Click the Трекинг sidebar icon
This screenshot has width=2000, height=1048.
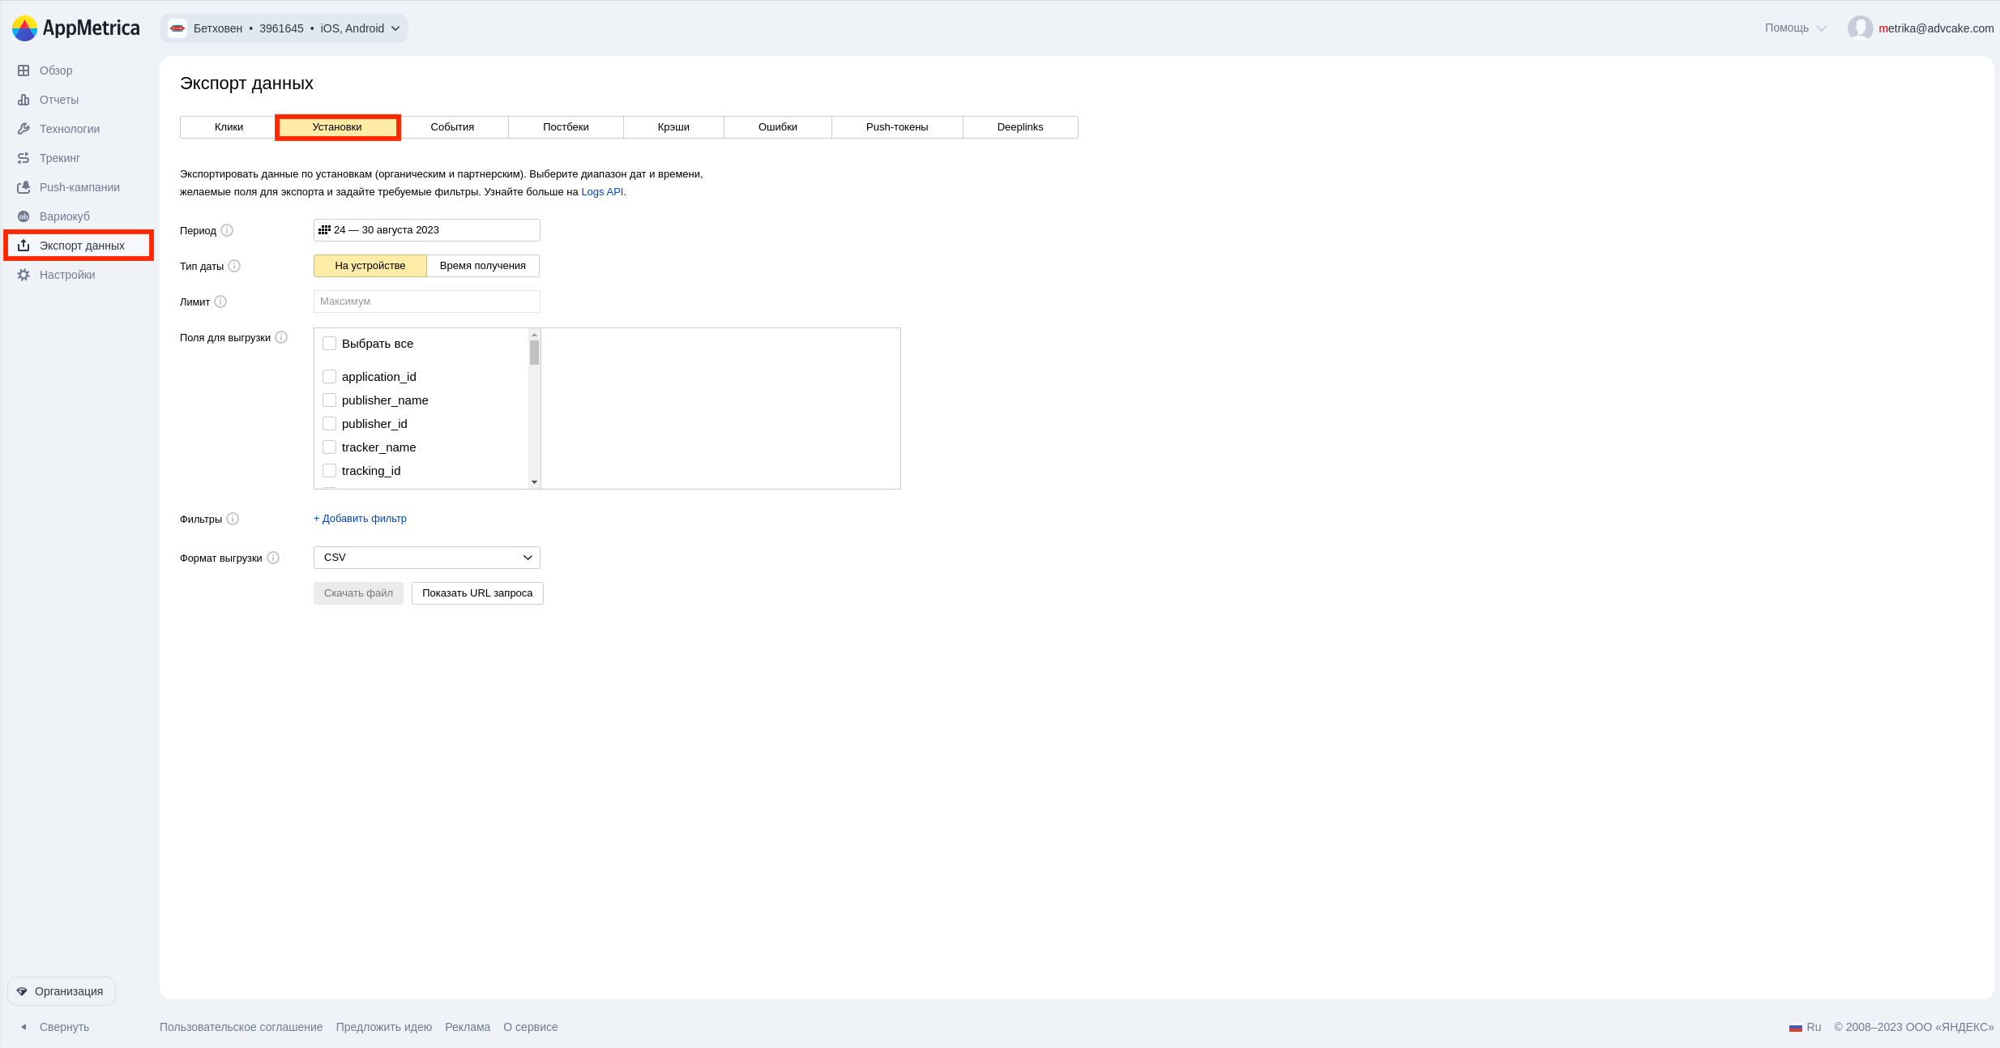point(24,158)
